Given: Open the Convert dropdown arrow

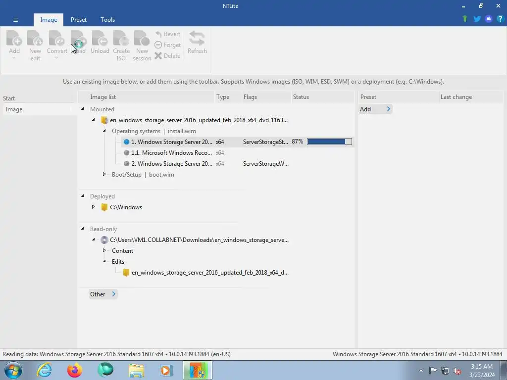Looking at the screenshot, I should tap(56, 58).
